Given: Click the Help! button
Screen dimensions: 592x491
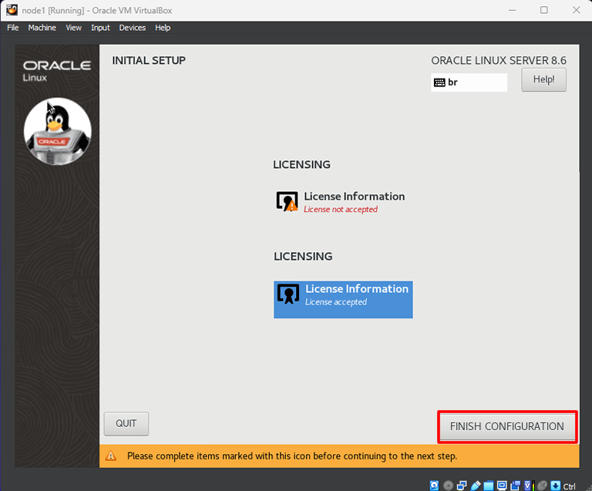Looking at the screenshot, I should (543, 79).
